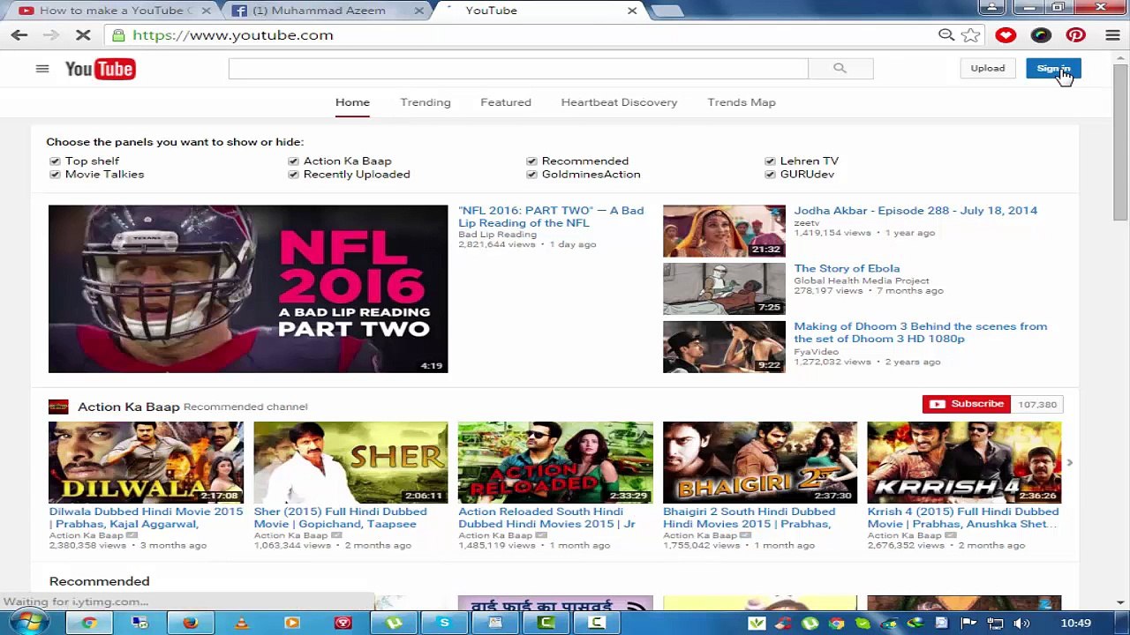Viewport: 1130px width, 635px height.
Task: Subscribe to the Action Ka Baap channel
Action: pyautogui.click(x=967, y=404)
